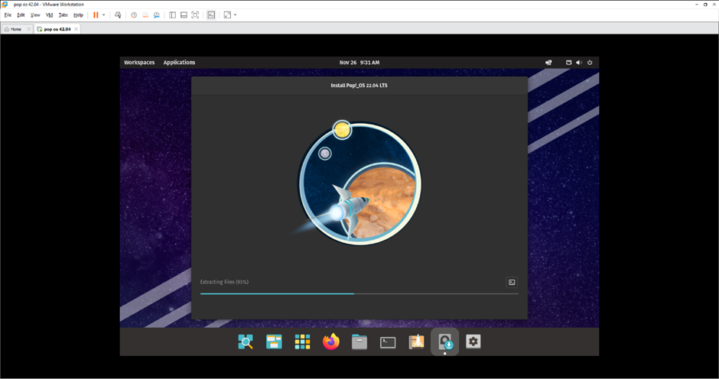Expand the stretch guest dropdown arrow
The height and width of the screenshot is (379, 719).
235,15
